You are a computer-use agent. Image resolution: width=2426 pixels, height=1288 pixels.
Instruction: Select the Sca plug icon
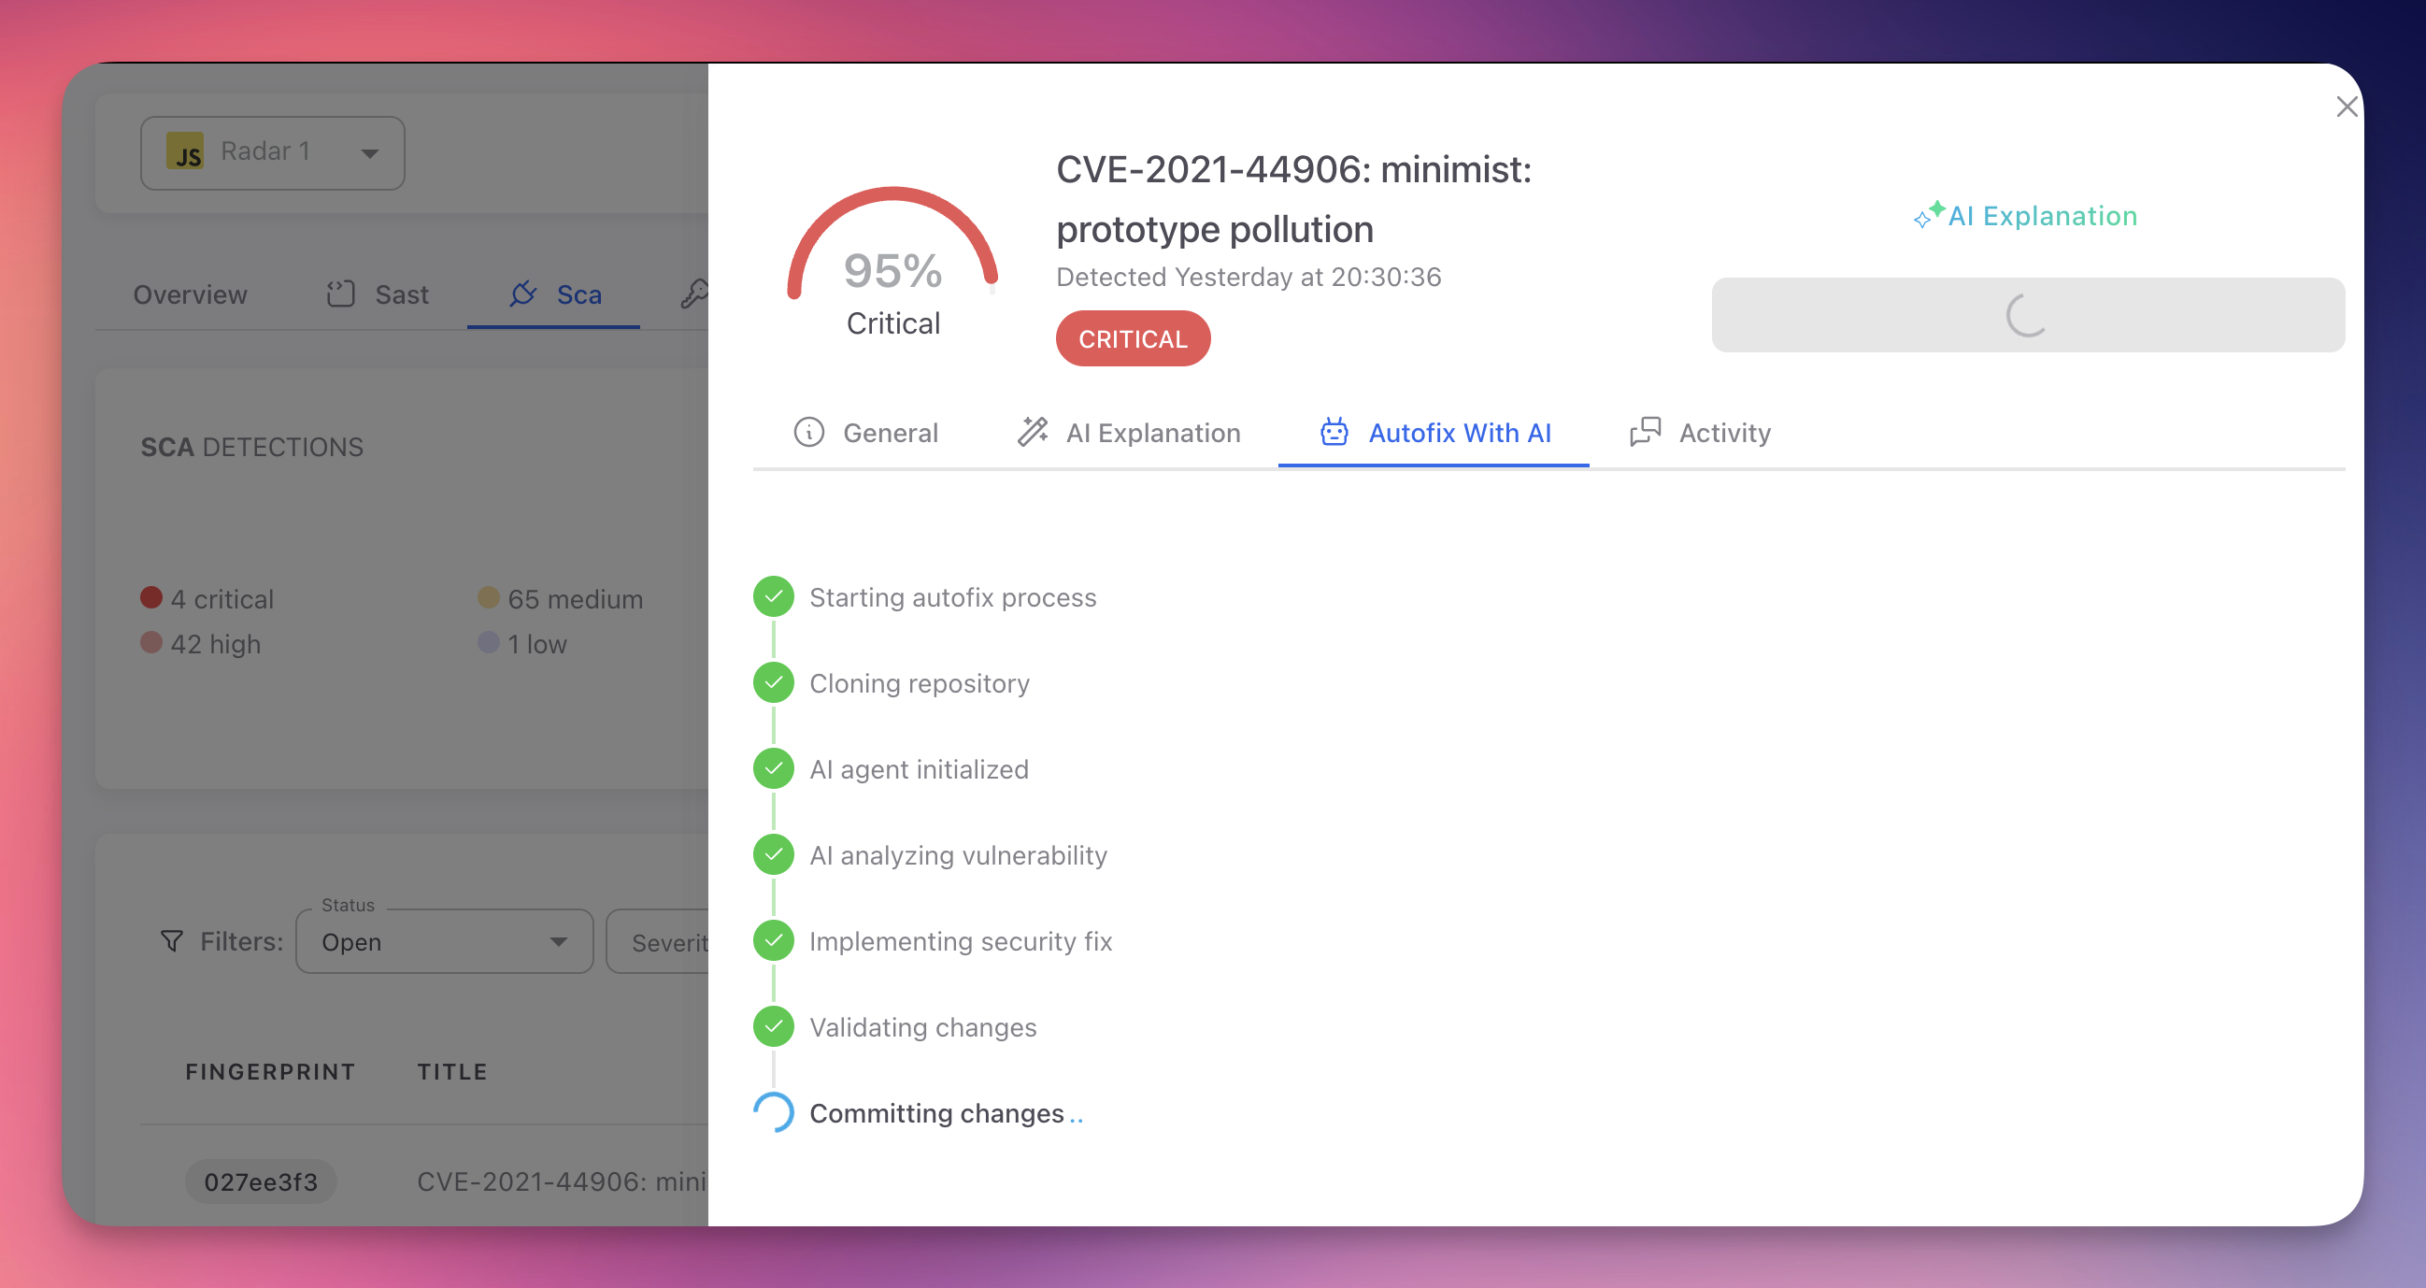pos(524,294)
